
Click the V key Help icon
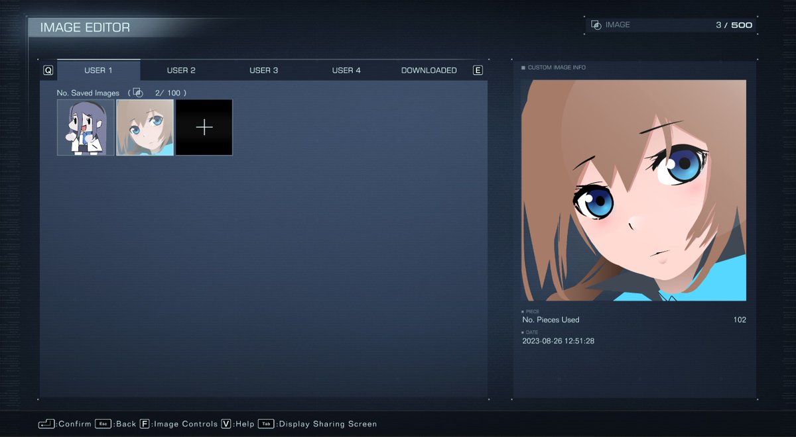[x=226, y=424]
